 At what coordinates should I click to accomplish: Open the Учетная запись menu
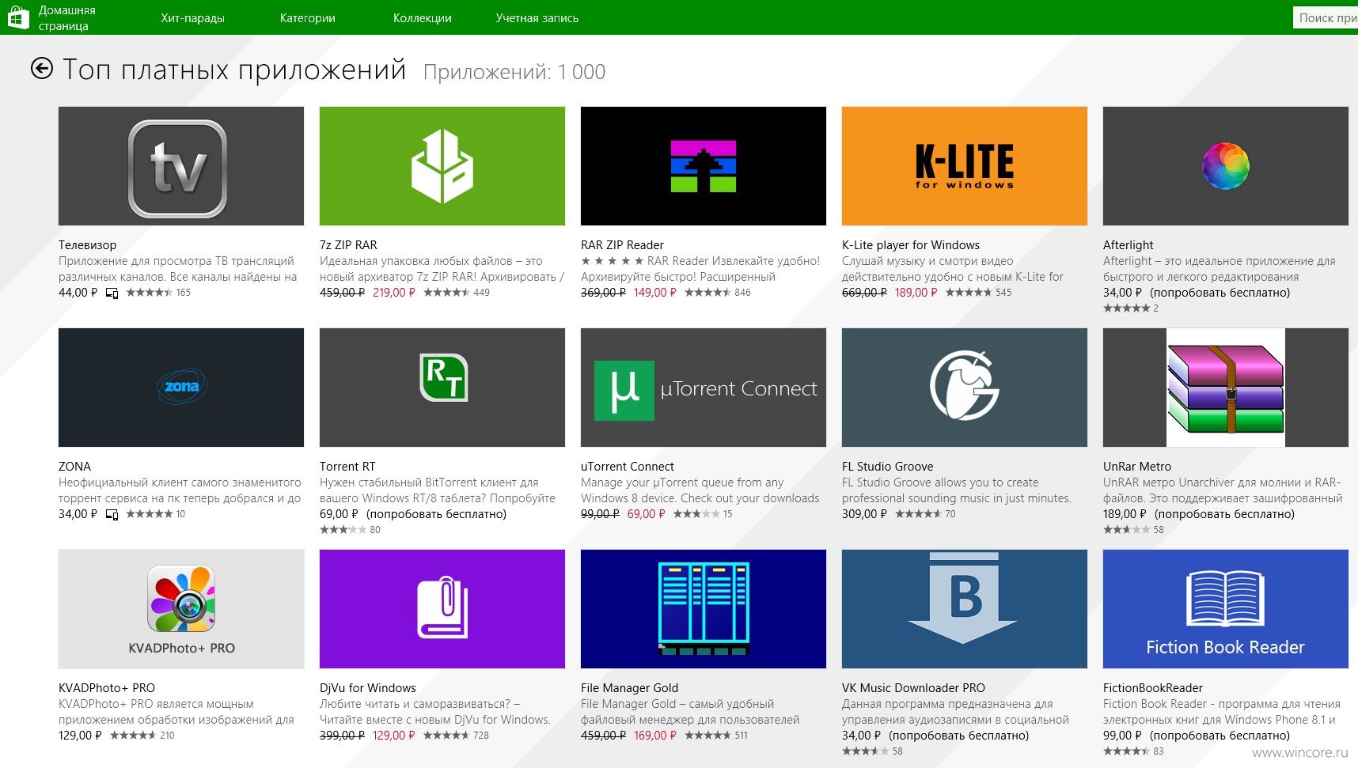pyautogui.click(x=537, y=17)
